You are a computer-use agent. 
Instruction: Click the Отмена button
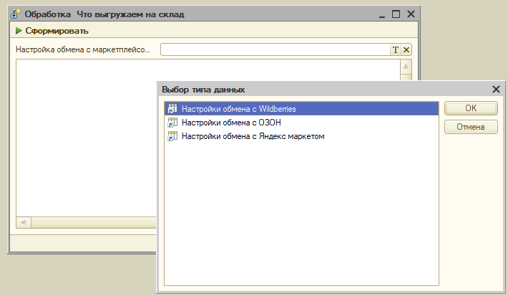pyautogui.click(x=471, y=127)
